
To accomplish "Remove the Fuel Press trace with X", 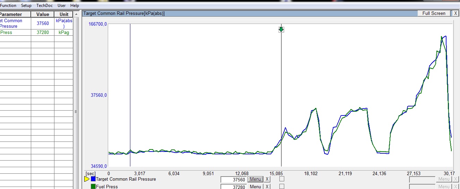I will coord(267,187).
